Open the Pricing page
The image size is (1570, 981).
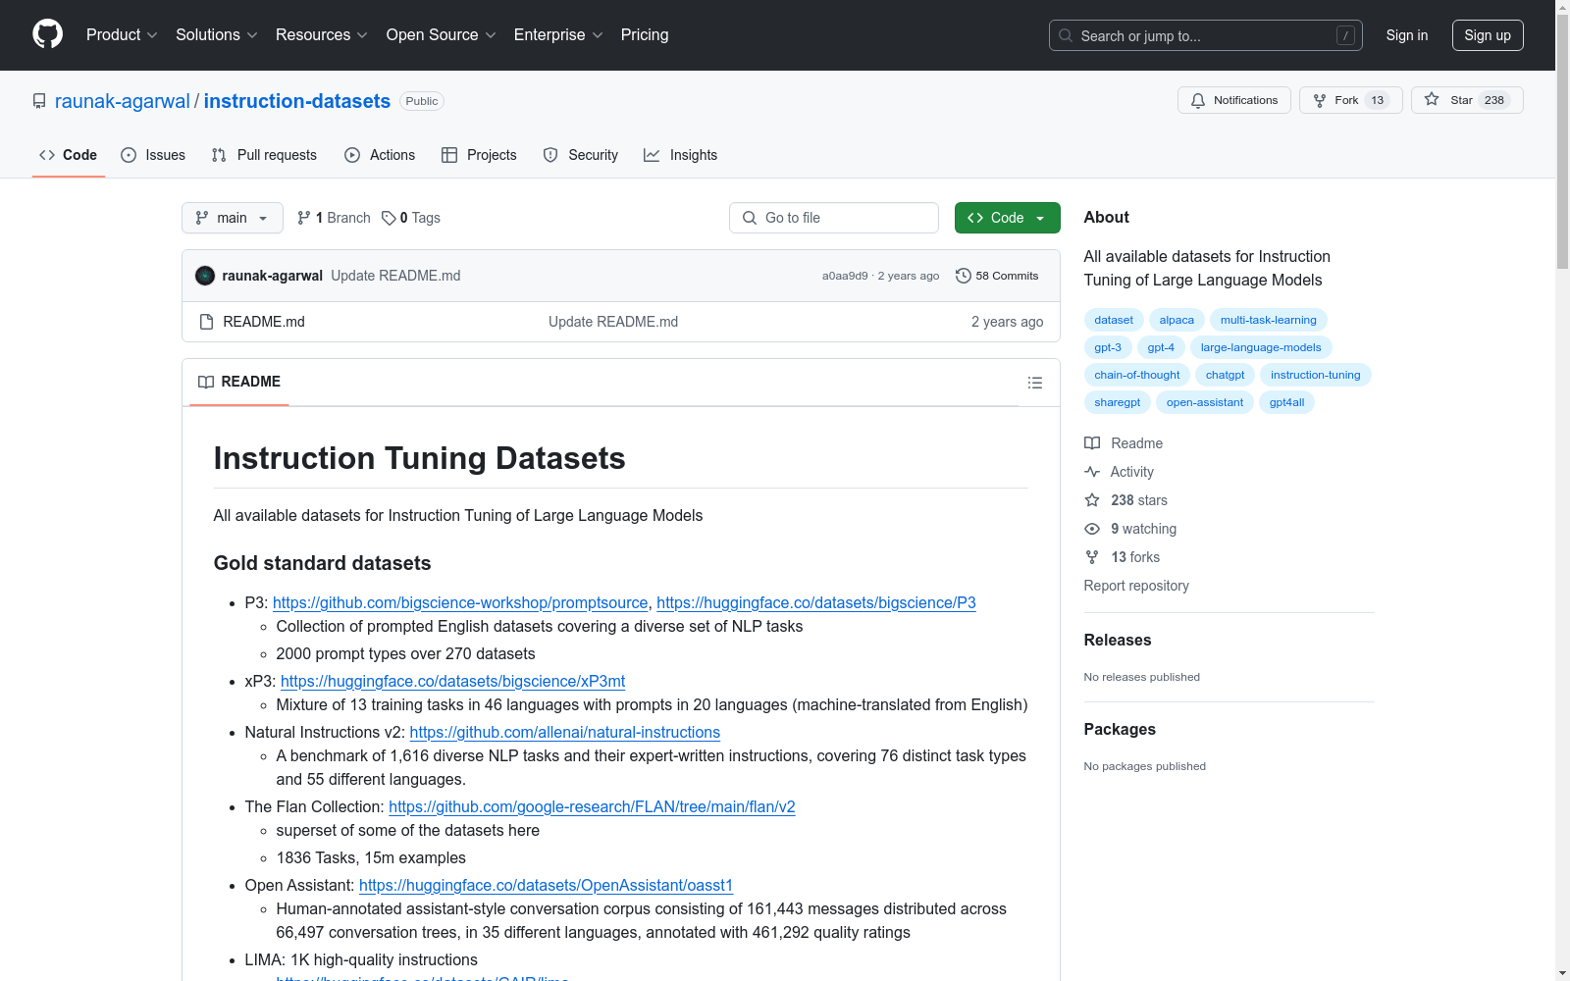tap(645, 35)
